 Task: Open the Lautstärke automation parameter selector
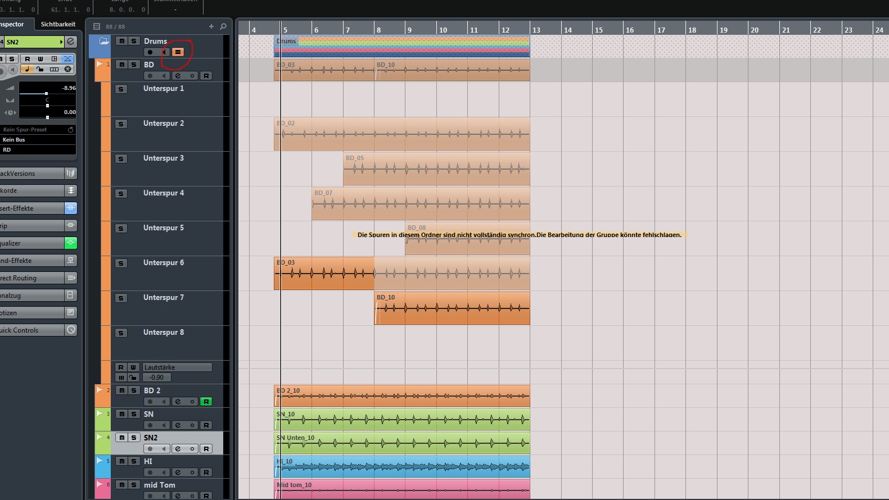click(177, 367)
